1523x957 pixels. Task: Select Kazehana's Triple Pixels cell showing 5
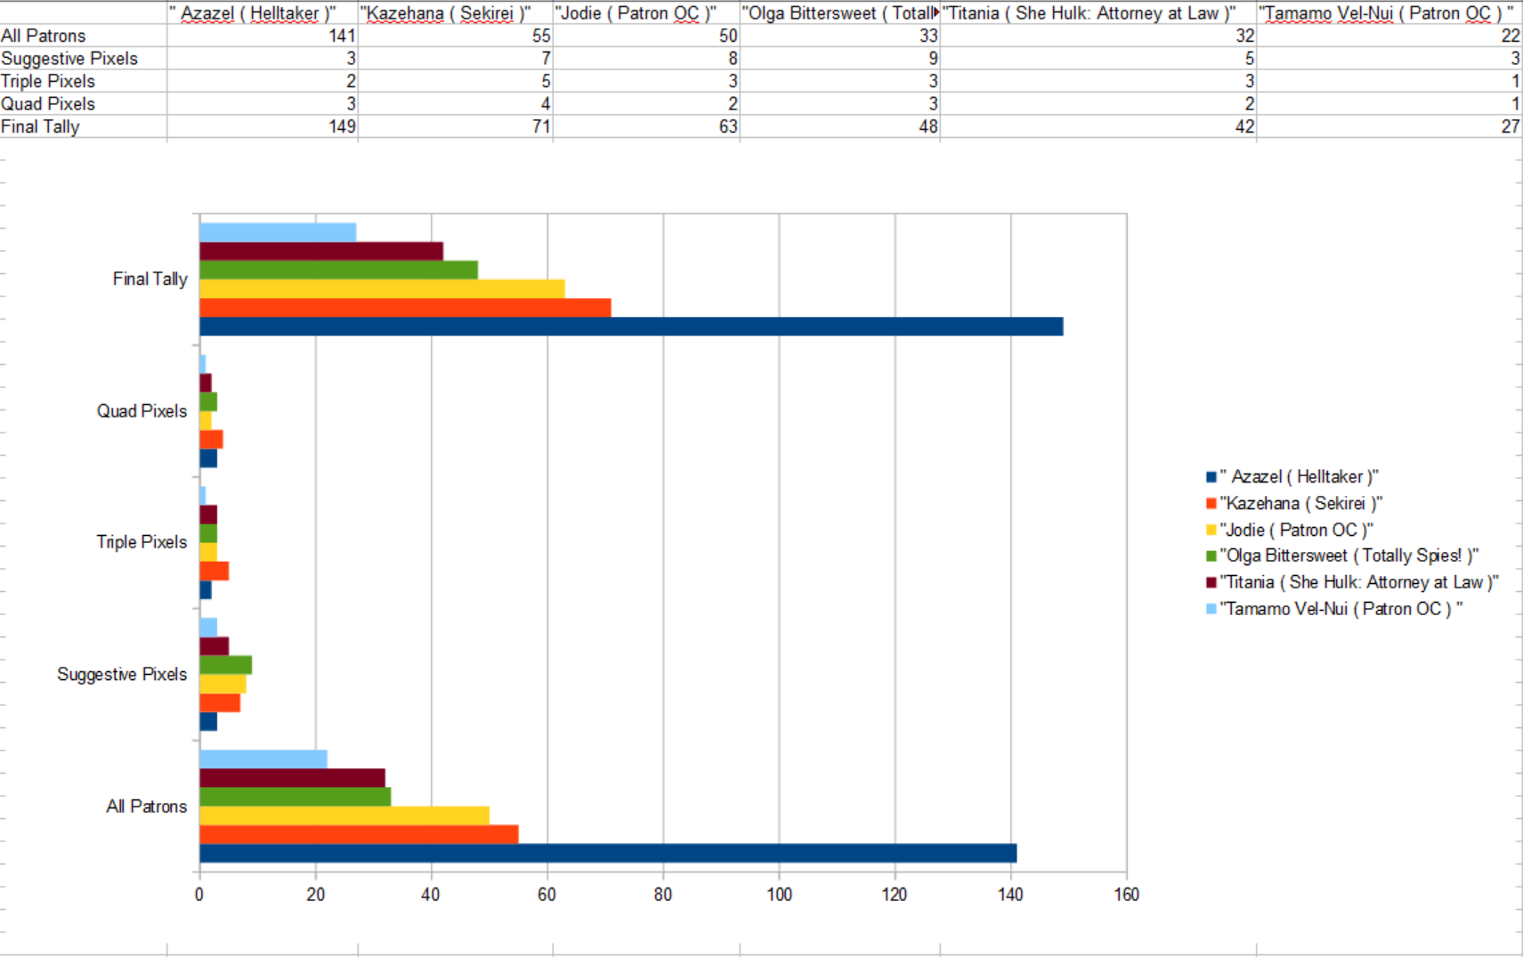pos(455,81)
